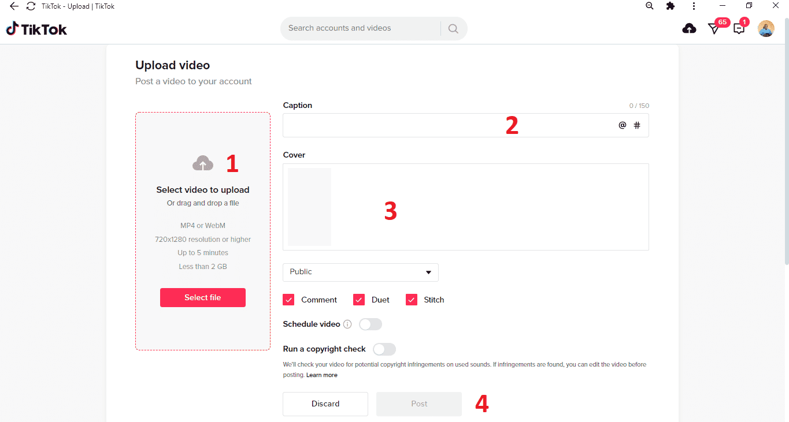Open the Public visibility dropdown
The image size is (789, 422).
(x=361, y=272)
